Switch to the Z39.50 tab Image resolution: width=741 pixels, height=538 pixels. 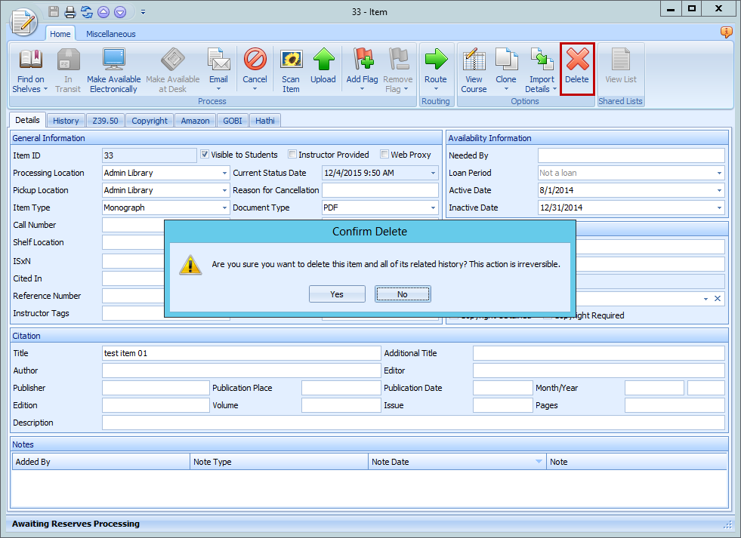pos(105,120)
